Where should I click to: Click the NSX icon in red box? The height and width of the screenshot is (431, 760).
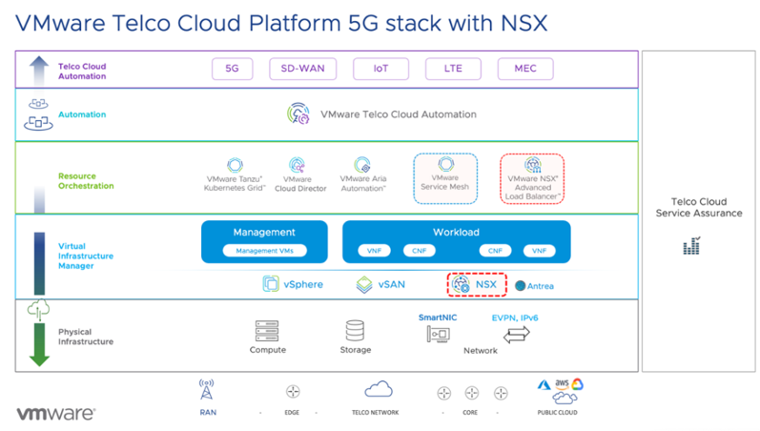pyautogui.click(x=461, y=284)
